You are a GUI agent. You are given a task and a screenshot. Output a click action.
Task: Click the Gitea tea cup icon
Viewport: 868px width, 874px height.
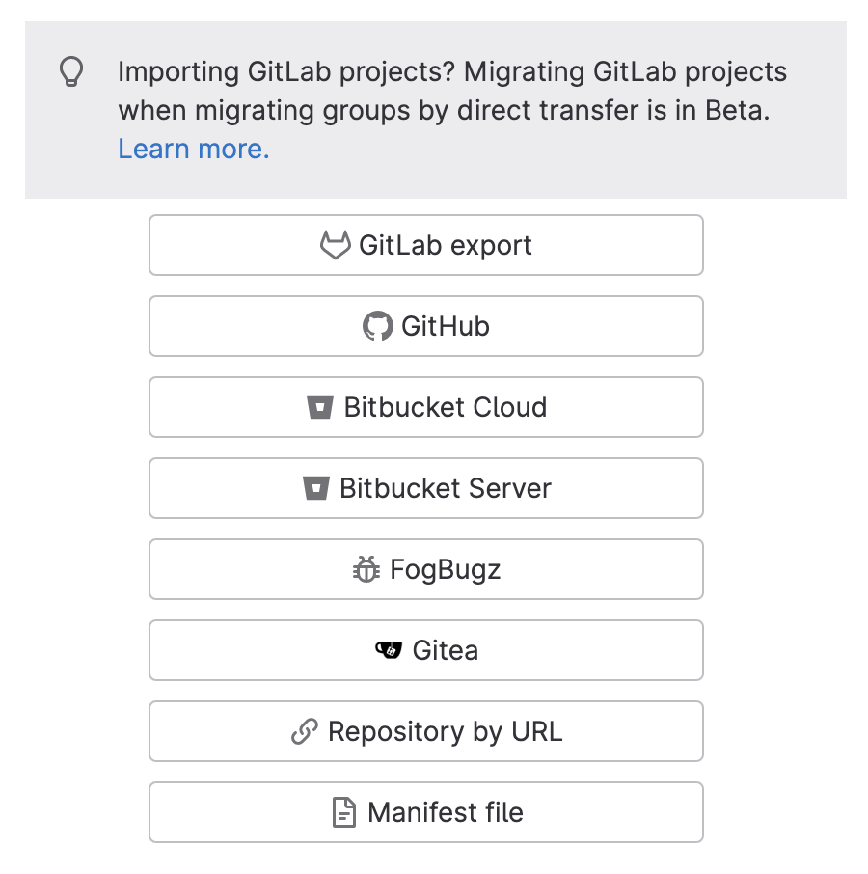click(x=390, y=650)
